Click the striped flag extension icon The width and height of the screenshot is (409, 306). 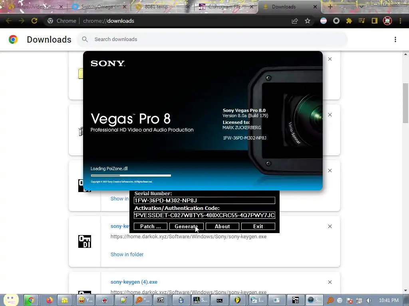[x=324, y=21]
